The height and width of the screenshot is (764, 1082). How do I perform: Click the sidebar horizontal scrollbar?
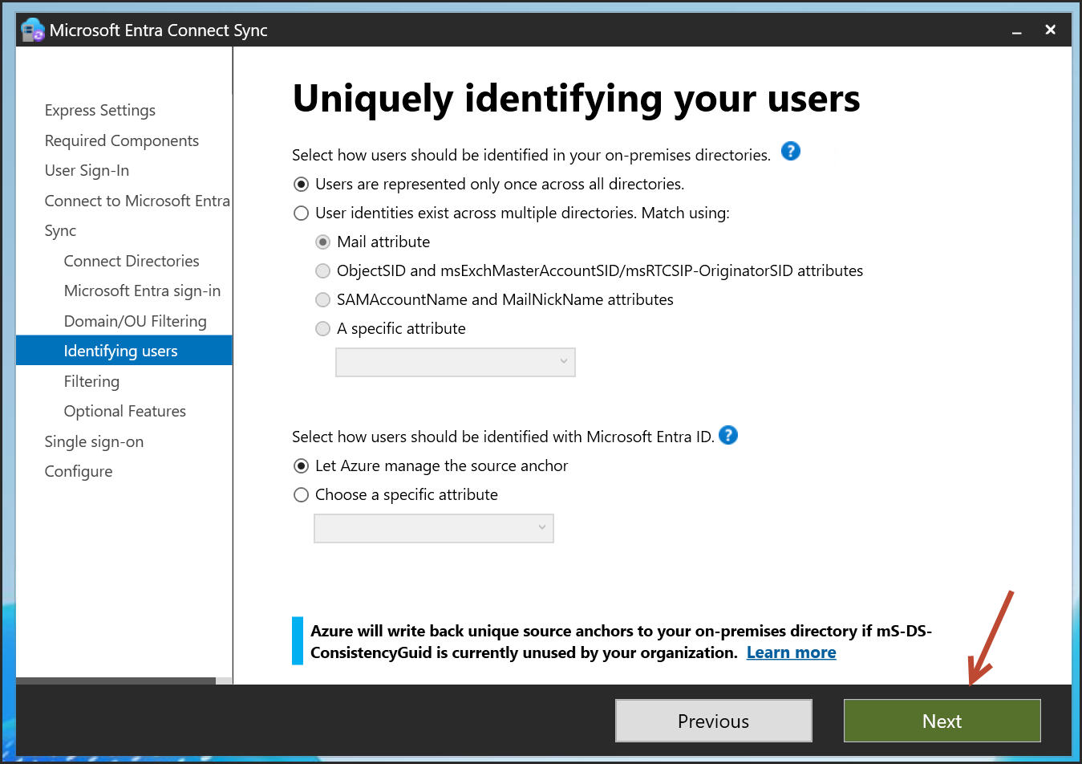coord(115,681)
